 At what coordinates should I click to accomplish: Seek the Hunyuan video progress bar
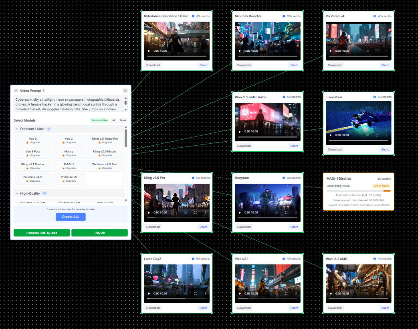pos(268,218)
